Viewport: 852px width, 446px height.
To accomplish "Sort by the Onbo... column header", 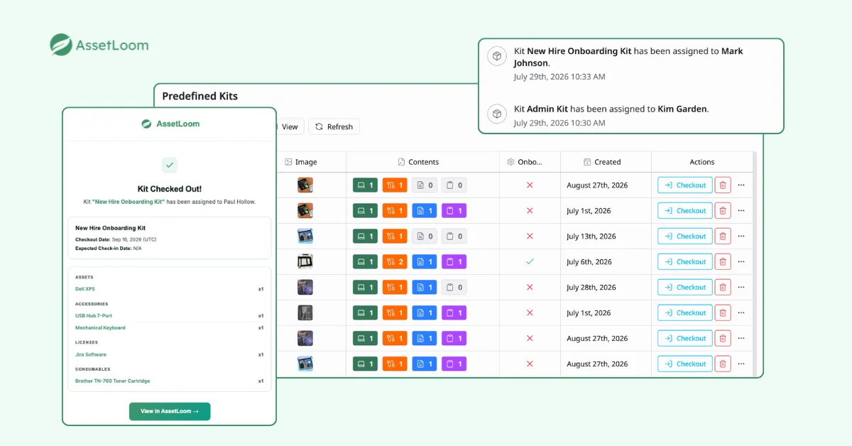I will (x=525, y=162).
